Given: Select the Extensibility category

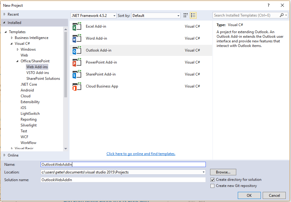Looking at the screenshot, I should coord(30,102).
